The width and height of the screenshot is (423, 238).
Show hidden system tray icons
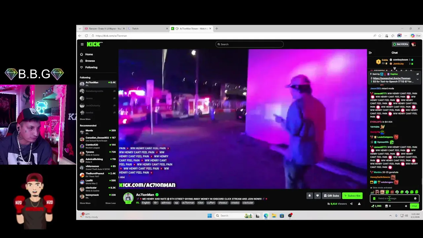coord(390,216)
